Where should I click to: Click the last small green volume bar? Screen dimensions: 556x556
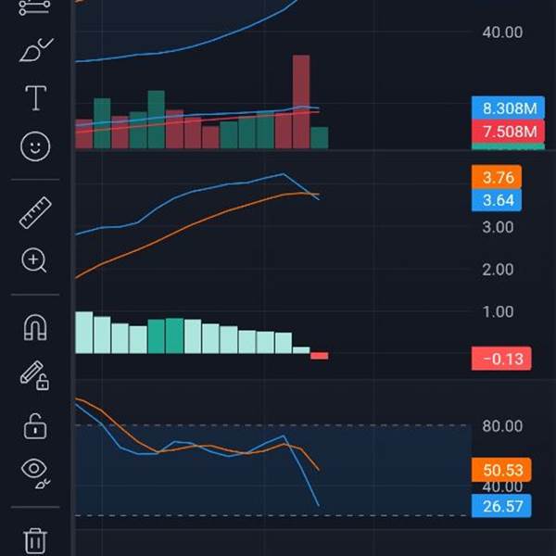(x=320, y=137)
